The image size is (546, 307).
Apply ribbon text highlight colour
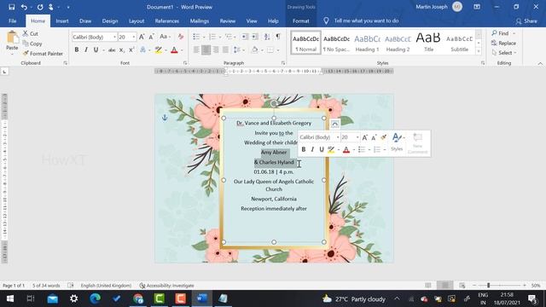coord(159,50)
